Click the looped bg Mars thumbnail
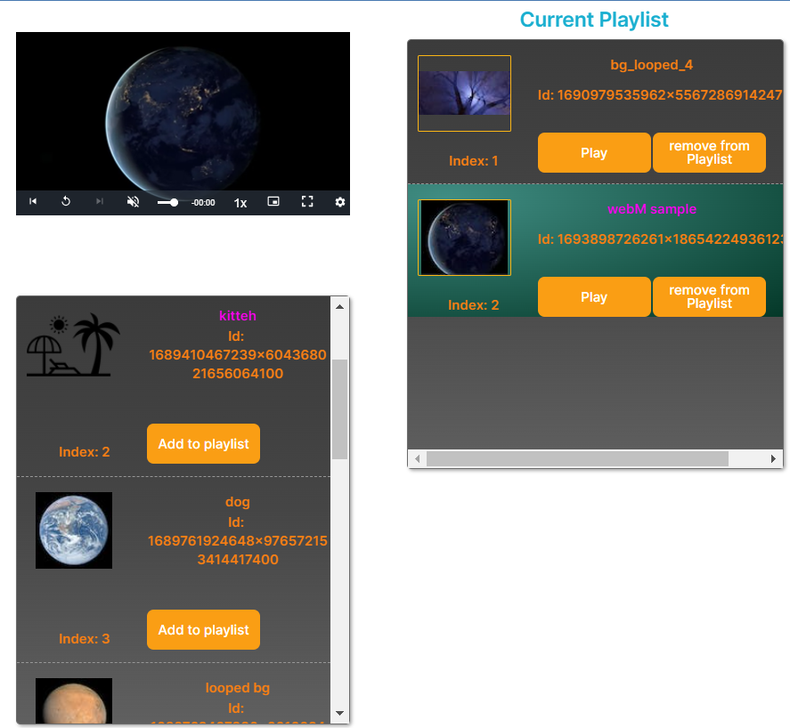This screenshot has height=728, width=790. click(x=74, y=700)
